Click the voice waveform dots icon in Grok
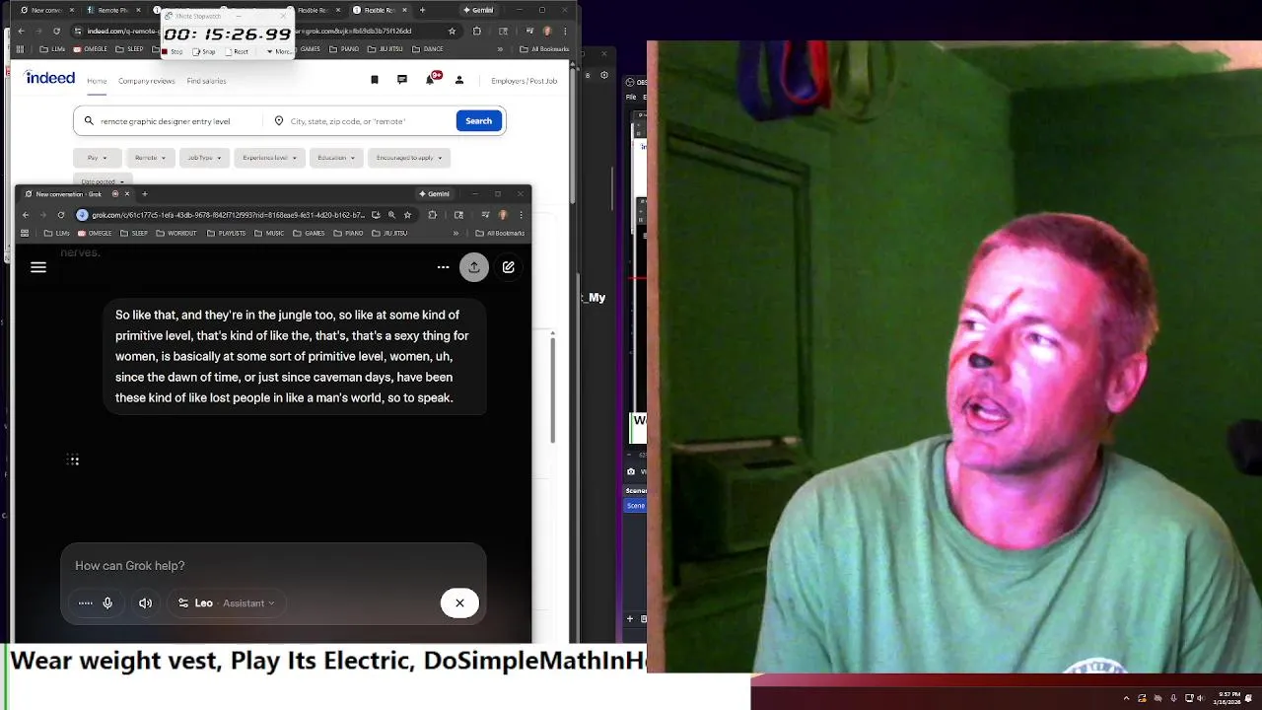This screenshot has height=710, width=1262. (86, 603)
